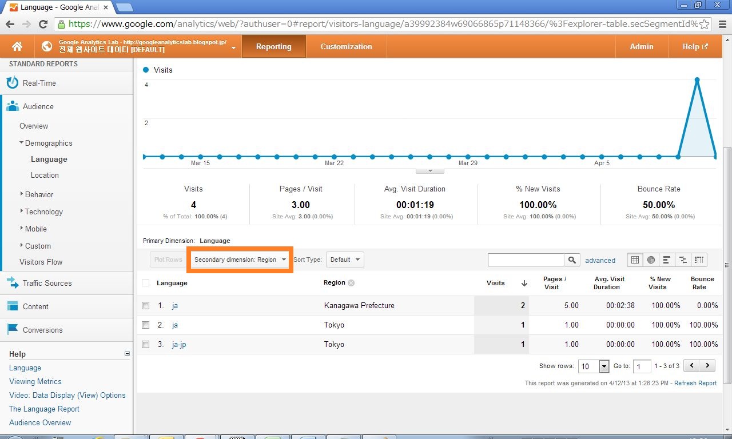This screenshot has width=732, height=439.
Task: Click the magnifier search button
Action: coord(572,260)
